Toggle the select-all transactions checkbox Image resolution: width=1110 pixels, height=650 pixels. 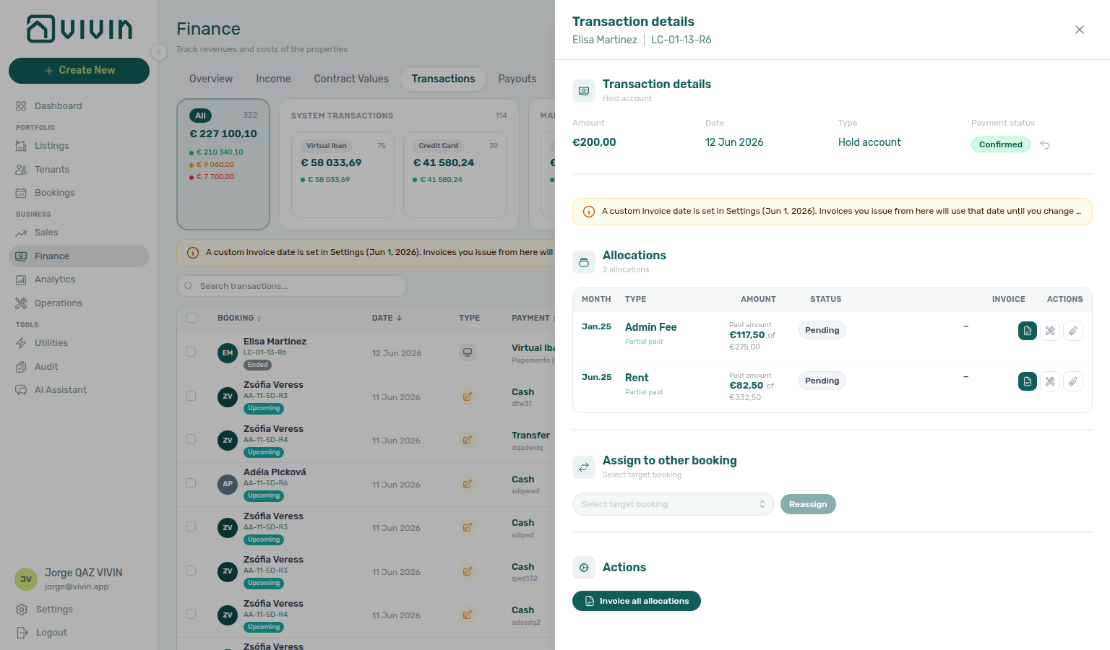(192, 318)
